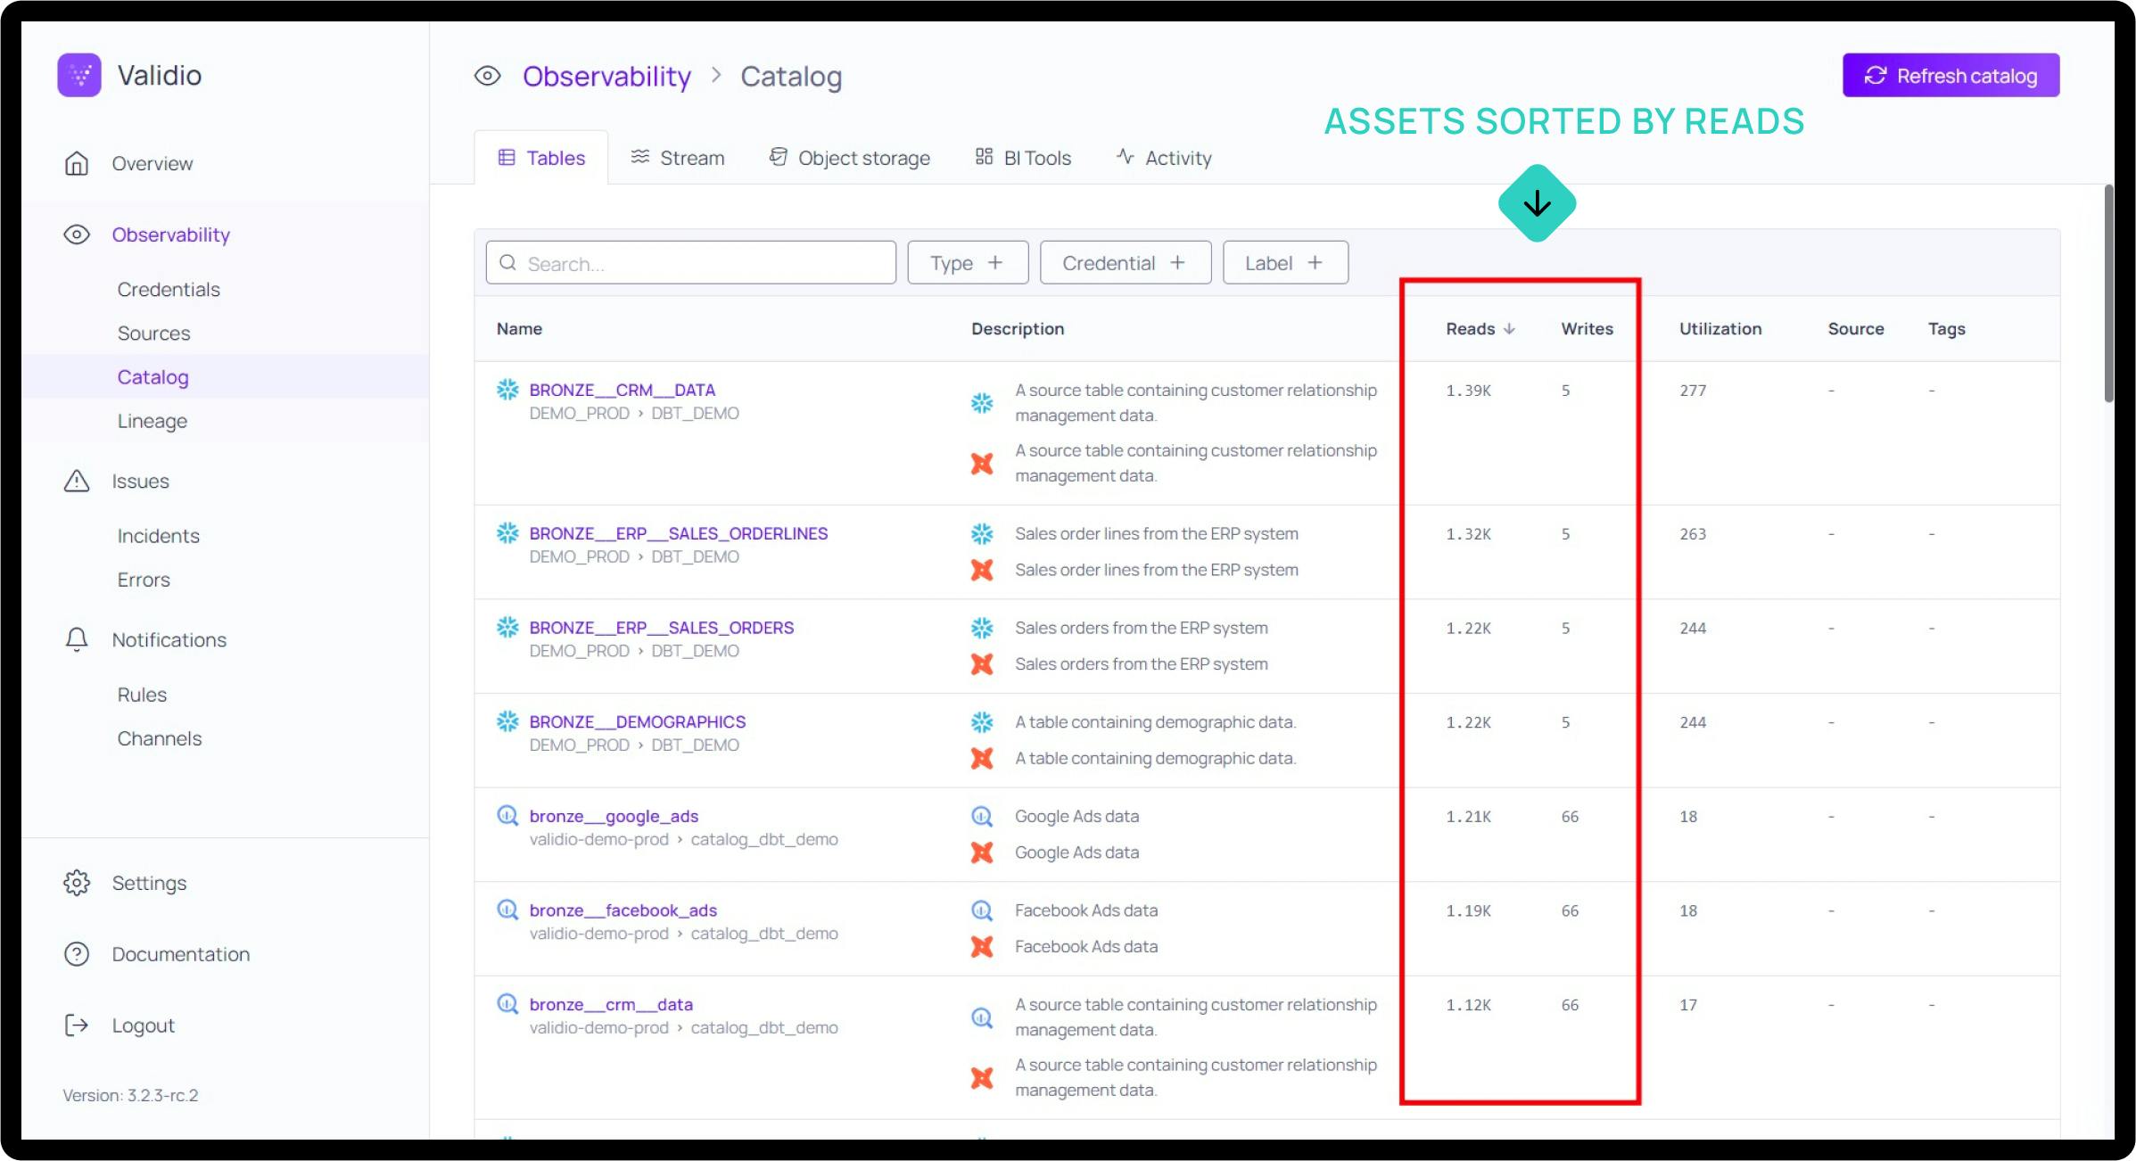Click the magnifier icon in the search bar
This screenshot has width=2136, height=1161.
tap(508, 262)
